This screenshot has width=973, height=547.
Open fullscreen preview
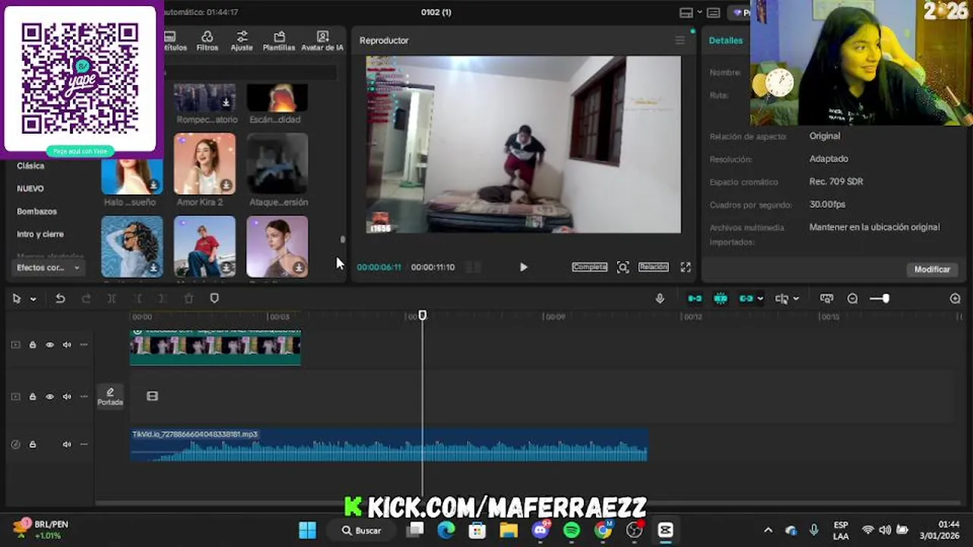tap(686, 267)
